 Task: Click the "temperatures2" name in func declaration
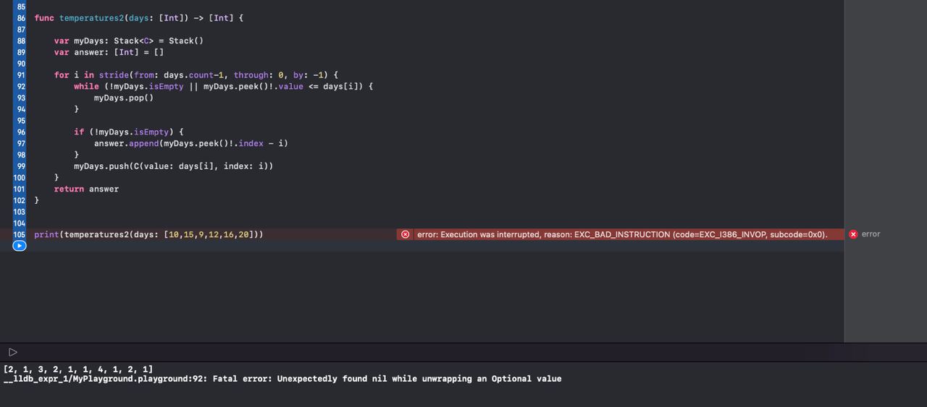[91, 18]
